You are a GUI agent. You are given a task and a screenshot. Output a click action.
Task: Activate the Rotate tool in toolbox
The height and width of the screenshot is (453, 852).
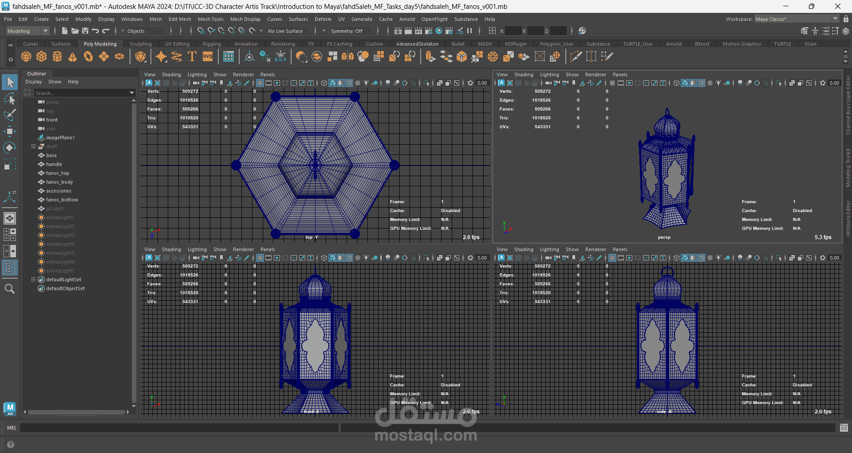pos(9,148)
